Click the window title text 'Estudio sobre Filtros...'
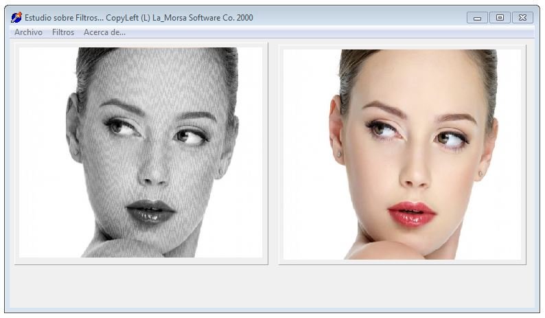Screen dimensions: 545x318 pos(64,18)
